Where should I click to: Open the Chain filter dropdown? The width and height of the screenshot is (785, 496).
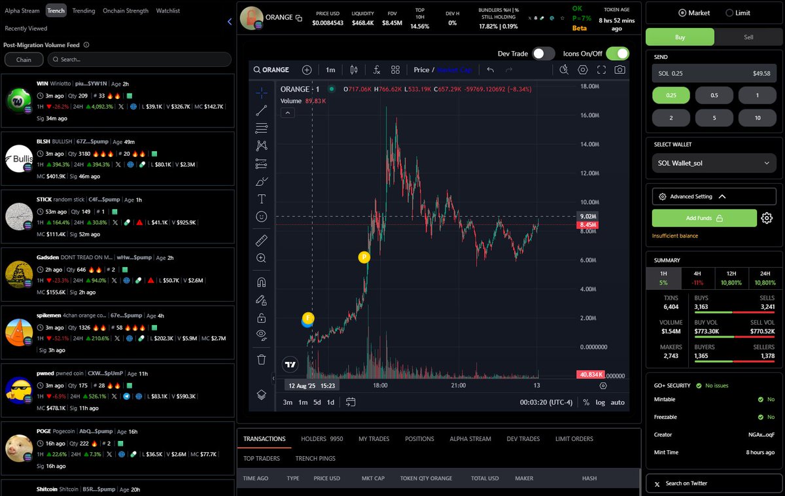tap(24, 60)
